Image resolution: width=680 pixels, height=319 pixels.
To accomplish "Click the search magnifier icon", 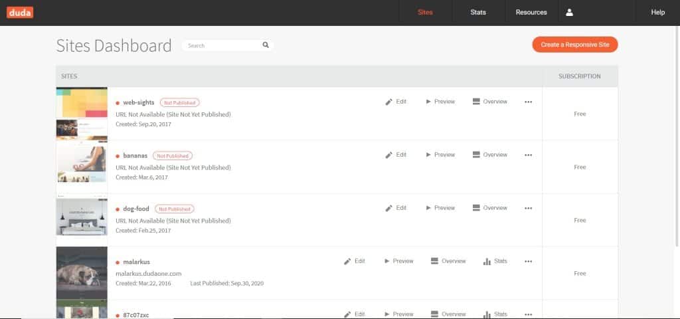I will (266, 45).
